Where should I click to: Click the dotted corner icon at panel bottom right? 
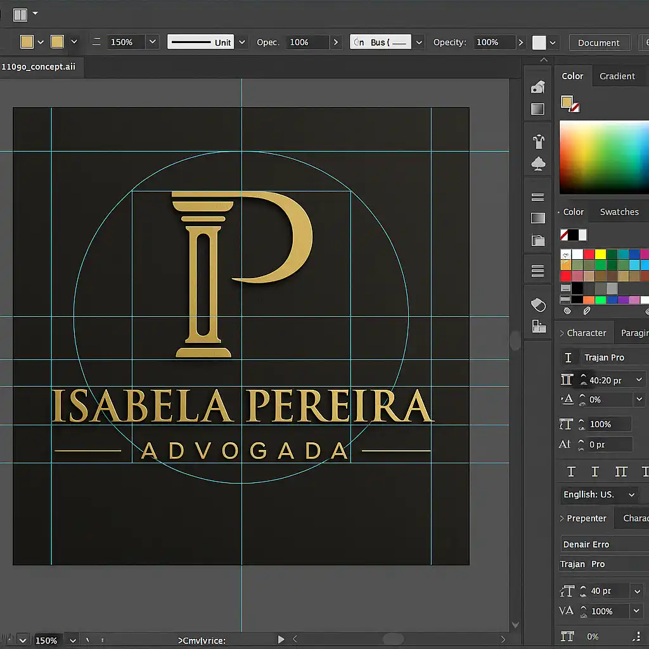[638, 636]
